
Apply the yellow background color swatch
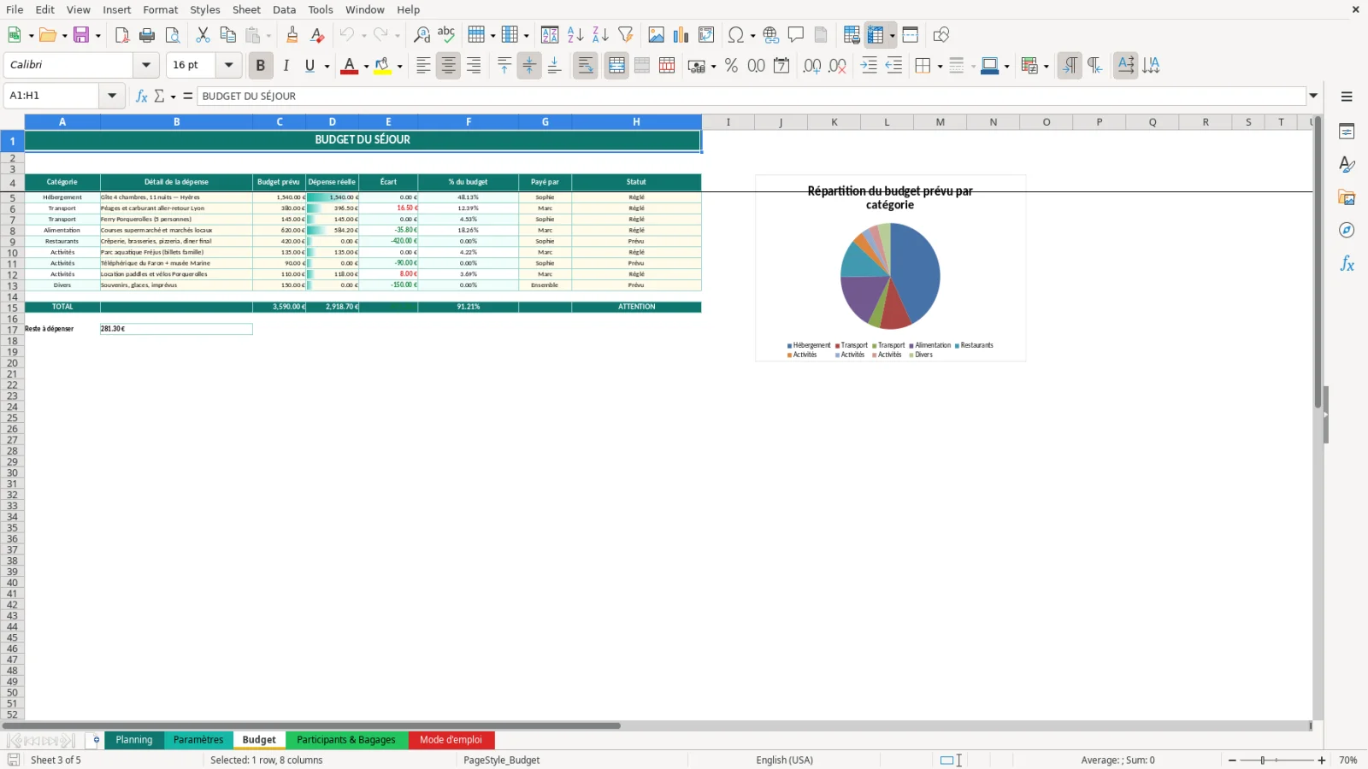pyautogui.click(x=382, y=66)
